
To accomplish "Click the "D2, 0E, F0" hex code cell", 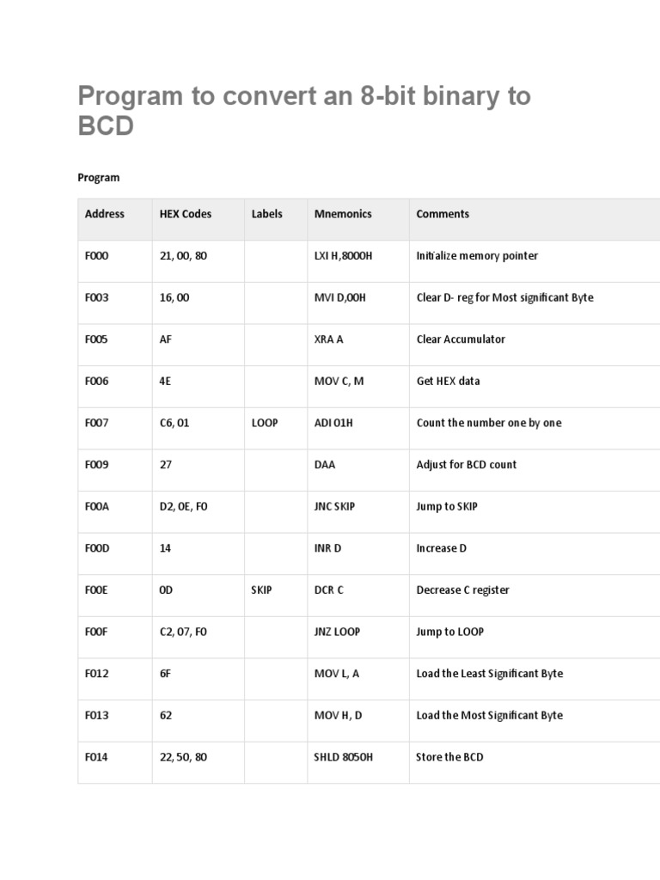I will tap(184, 507).
